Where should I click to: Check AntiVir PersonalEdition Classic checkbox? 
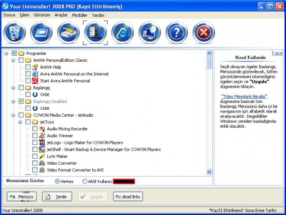tap(21, 60)
